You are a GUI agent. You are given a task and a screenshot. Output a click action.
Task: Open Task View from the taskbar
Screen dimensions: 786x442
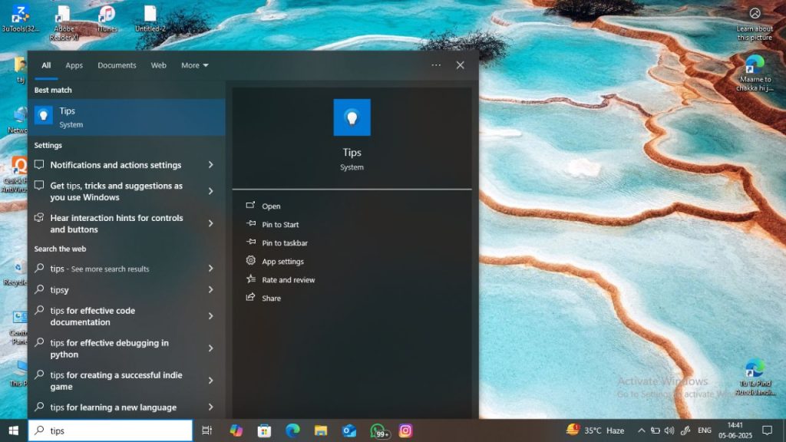tap(206, 430)
